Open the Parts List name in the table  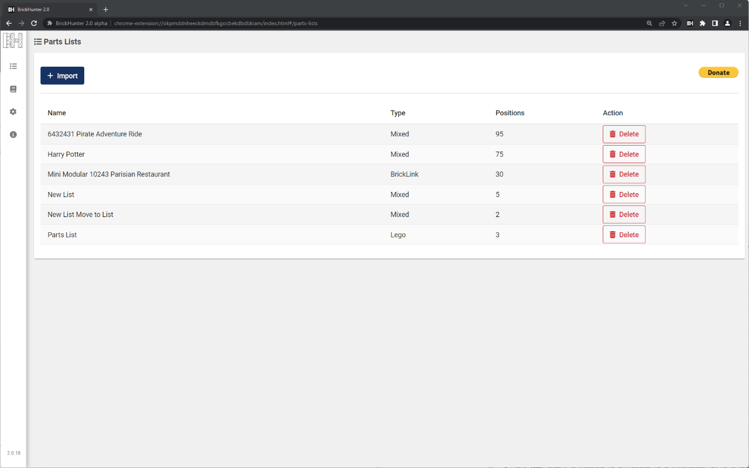(62, 235)
